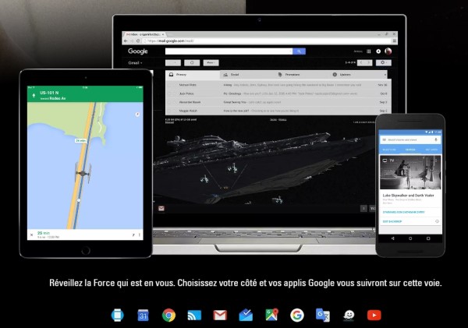Tick the checkbox on Maggie Walsh email row
Screen dimensions: 468x328
(x=171, y=111)
